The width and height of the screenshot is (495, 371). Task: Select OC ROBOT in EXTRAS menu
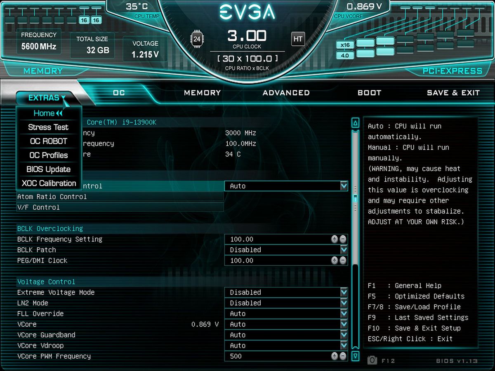(x=48, y=141)
